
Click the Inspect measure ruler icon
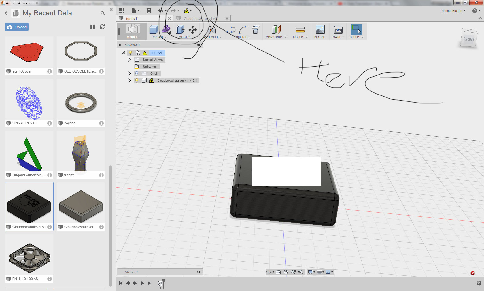(300, 30)
